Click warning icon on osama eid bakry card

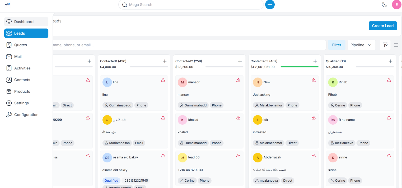tap(163, 155)
